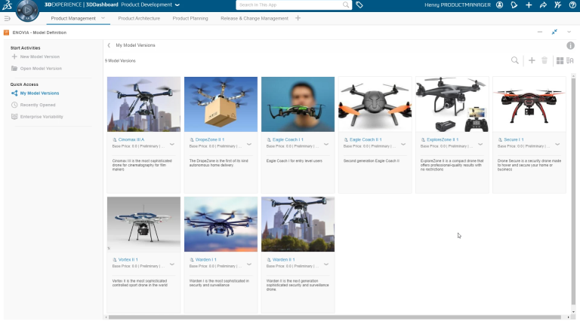Click the plus icon in model toolbar

532,60
